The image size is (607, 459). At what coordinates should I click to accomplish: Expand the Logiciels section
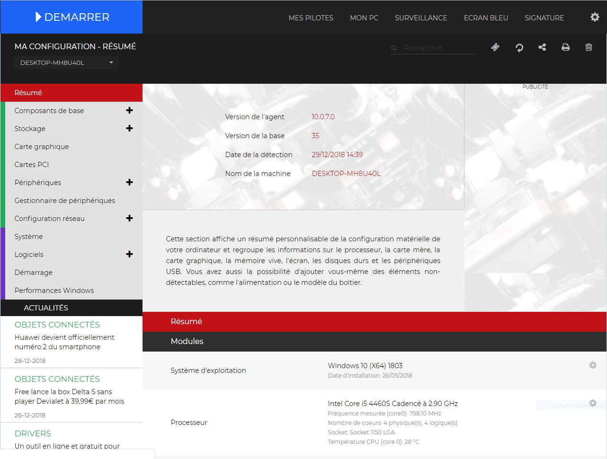click(x=129, y=254)
